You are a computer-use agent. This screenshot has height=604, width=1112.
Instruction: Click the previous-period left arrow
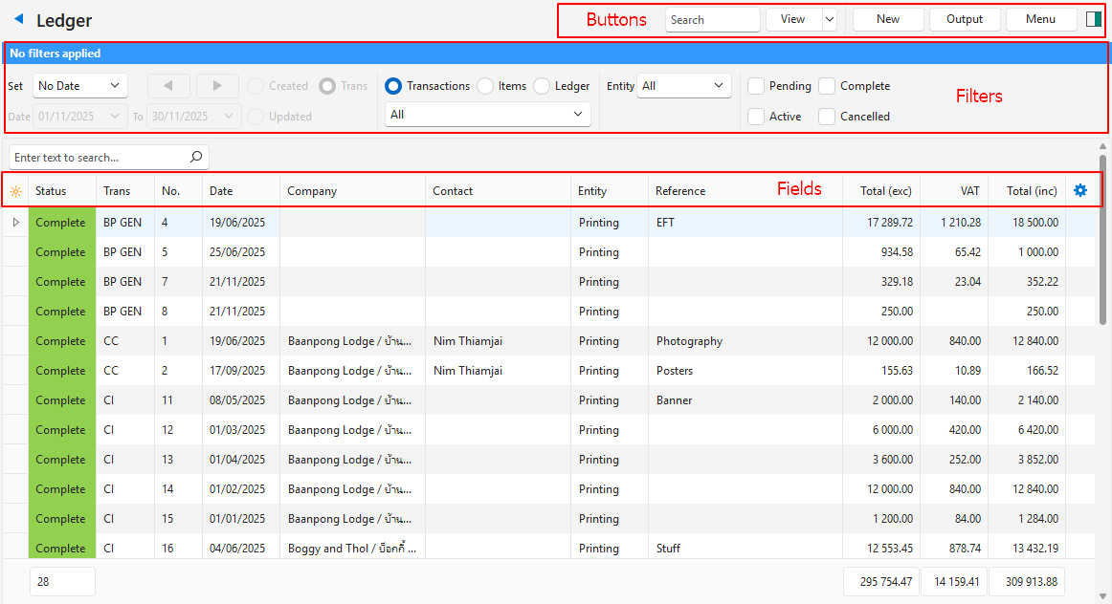[x=168, y=85]
